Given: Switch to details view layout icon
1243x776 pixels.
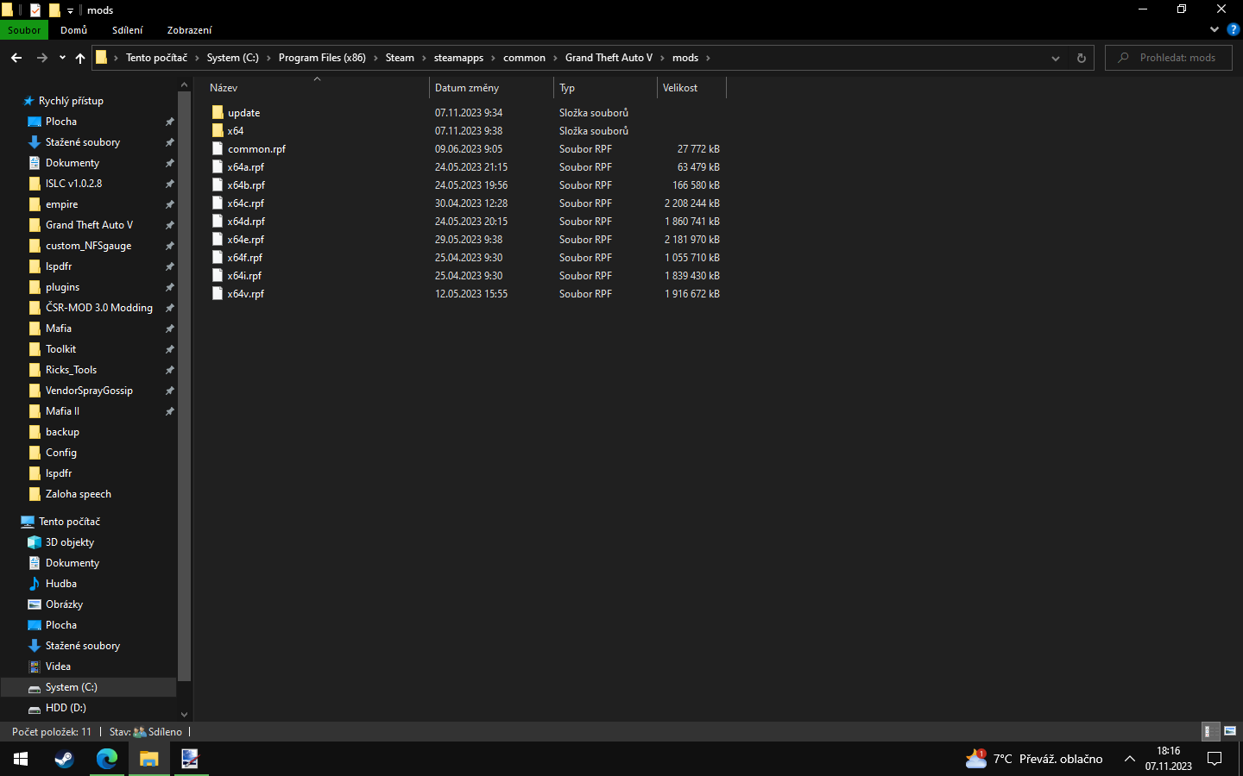Looking at the screenshot, I should pyautogui.click(x=1211, y=731).
